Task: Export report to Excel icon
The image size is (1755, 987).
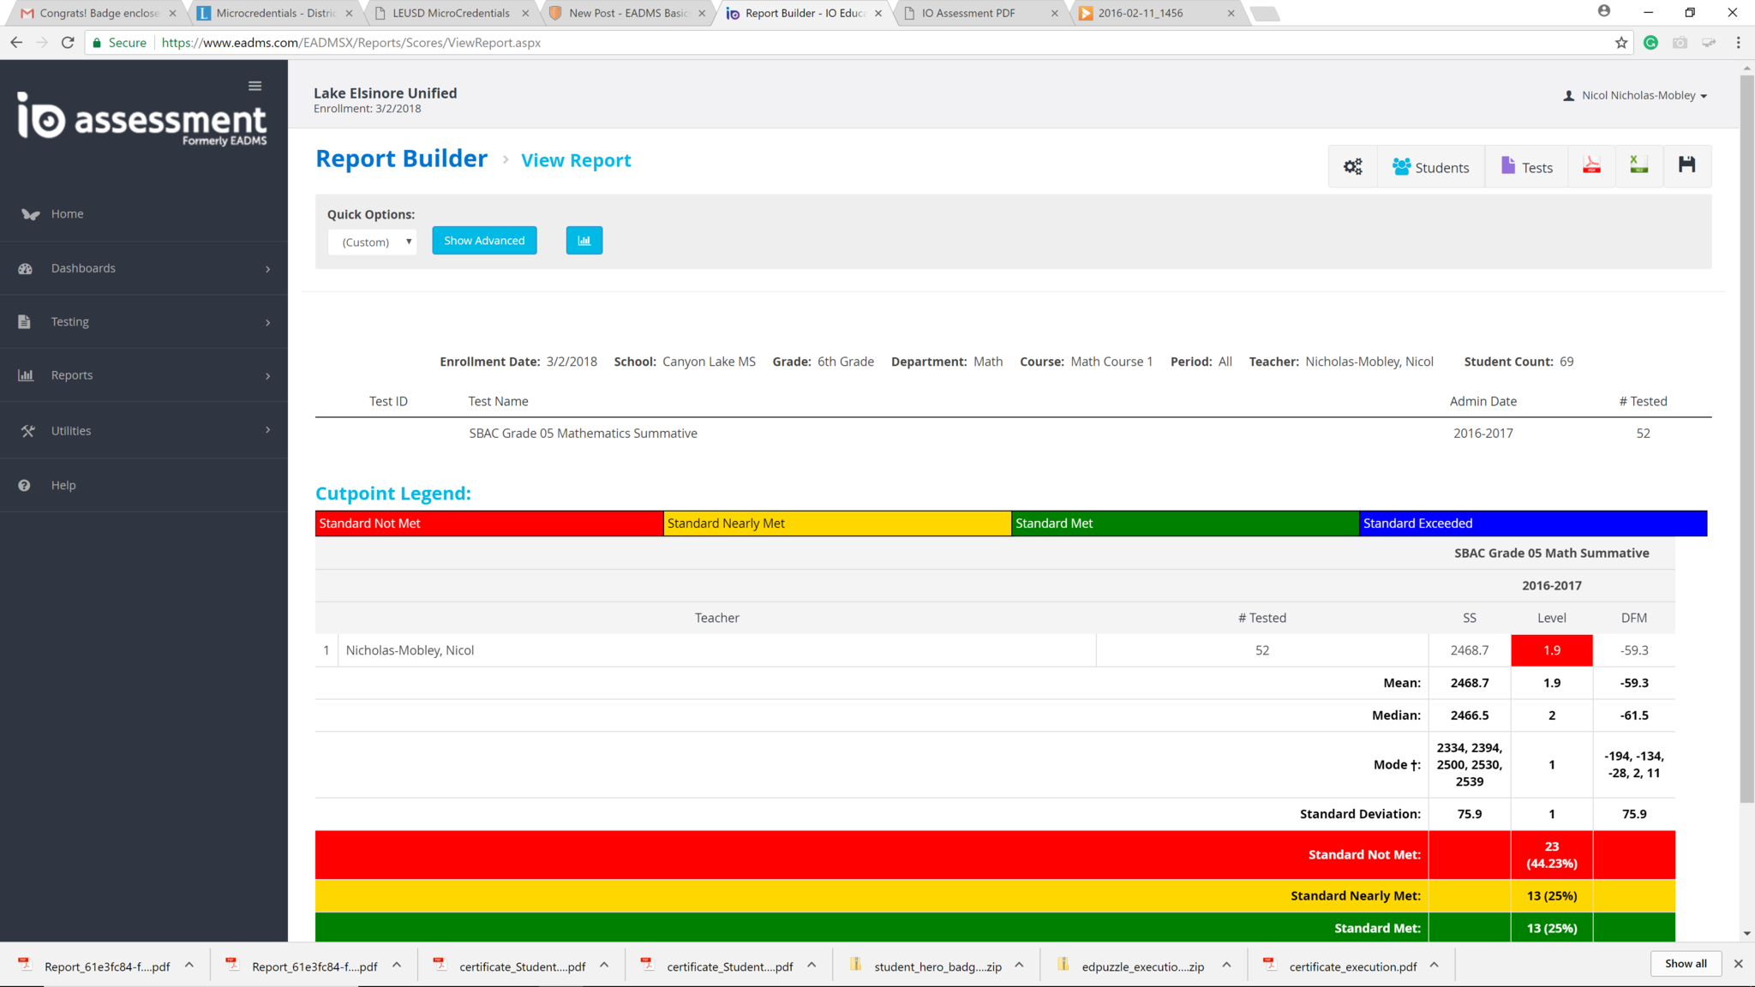Action: [x=1638, y=166]
